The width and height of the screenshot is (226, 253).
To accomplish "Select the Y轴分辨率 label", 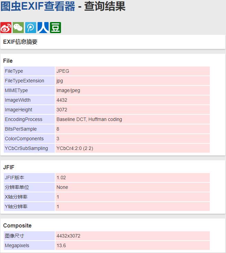I will click(29, 207).
